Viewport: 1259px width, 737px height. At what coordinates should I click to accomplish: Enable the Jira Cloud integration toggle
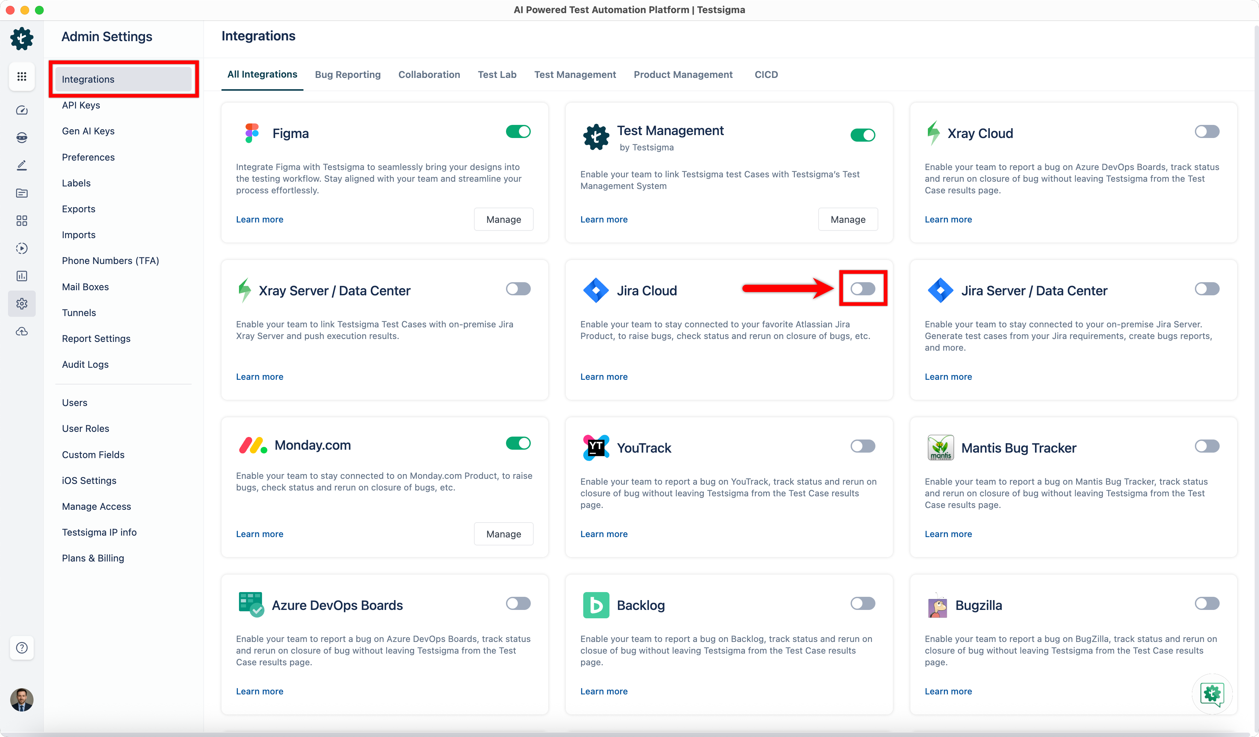click(x=863, y=289)
